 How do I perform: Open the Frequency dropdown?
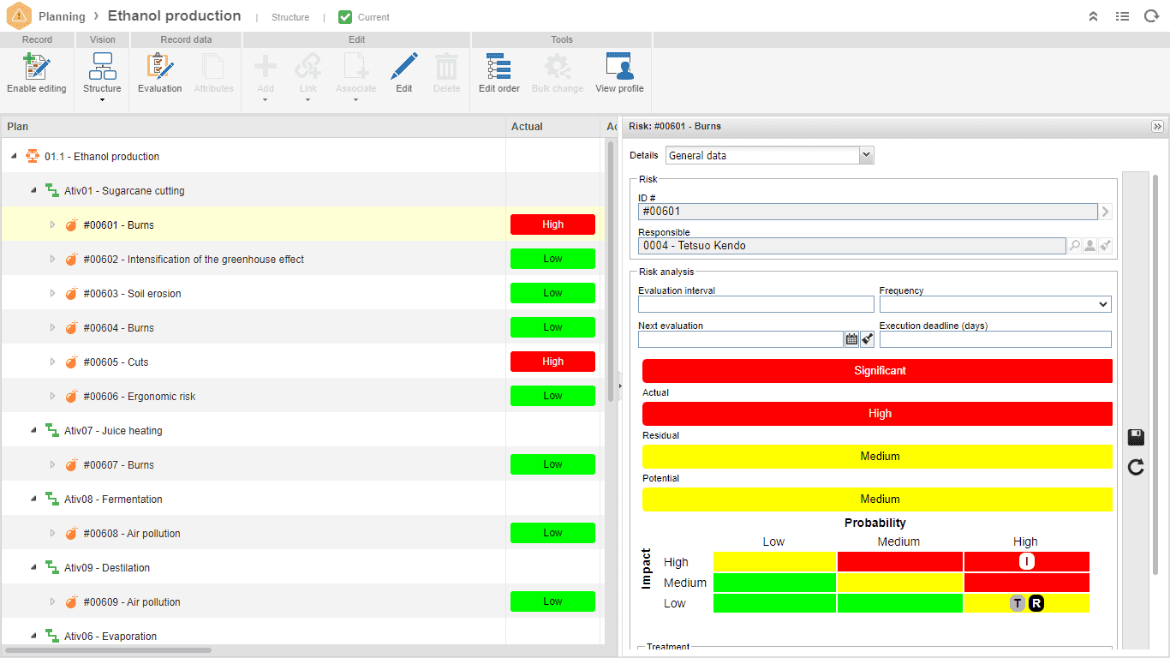(995, 304)
